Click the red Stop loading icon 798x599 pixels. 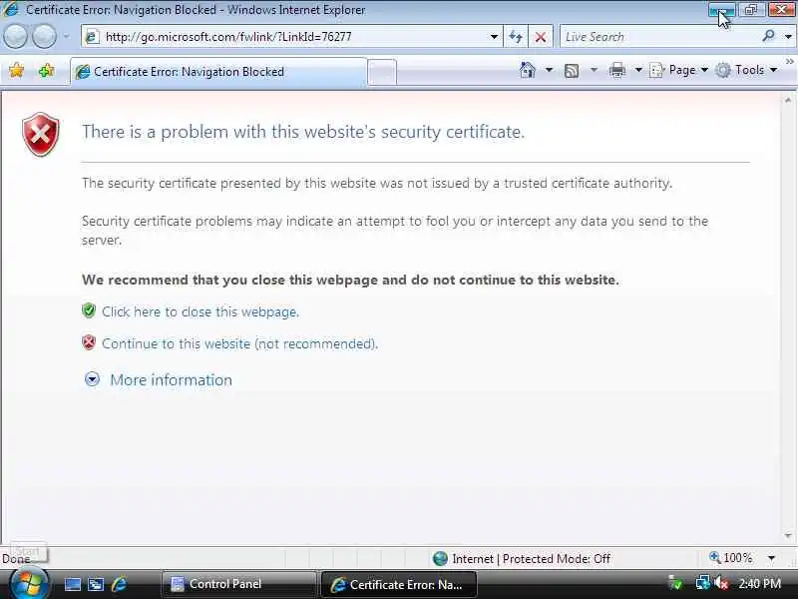[541, 37]
